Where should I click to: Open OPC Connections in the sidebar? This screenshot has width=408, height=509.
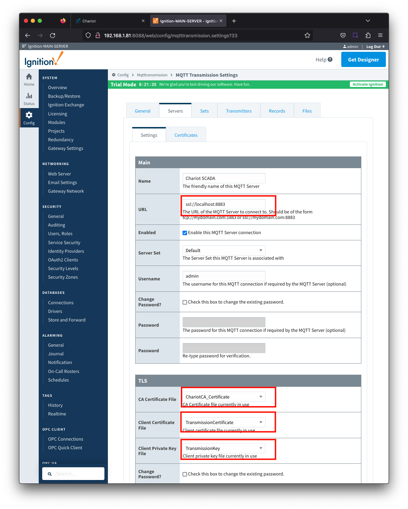66,439
